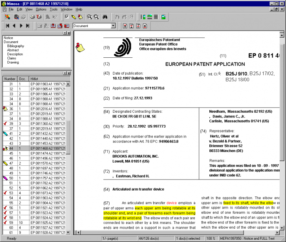
Task: Switch to text and image side layout
Action: [143, 17]
